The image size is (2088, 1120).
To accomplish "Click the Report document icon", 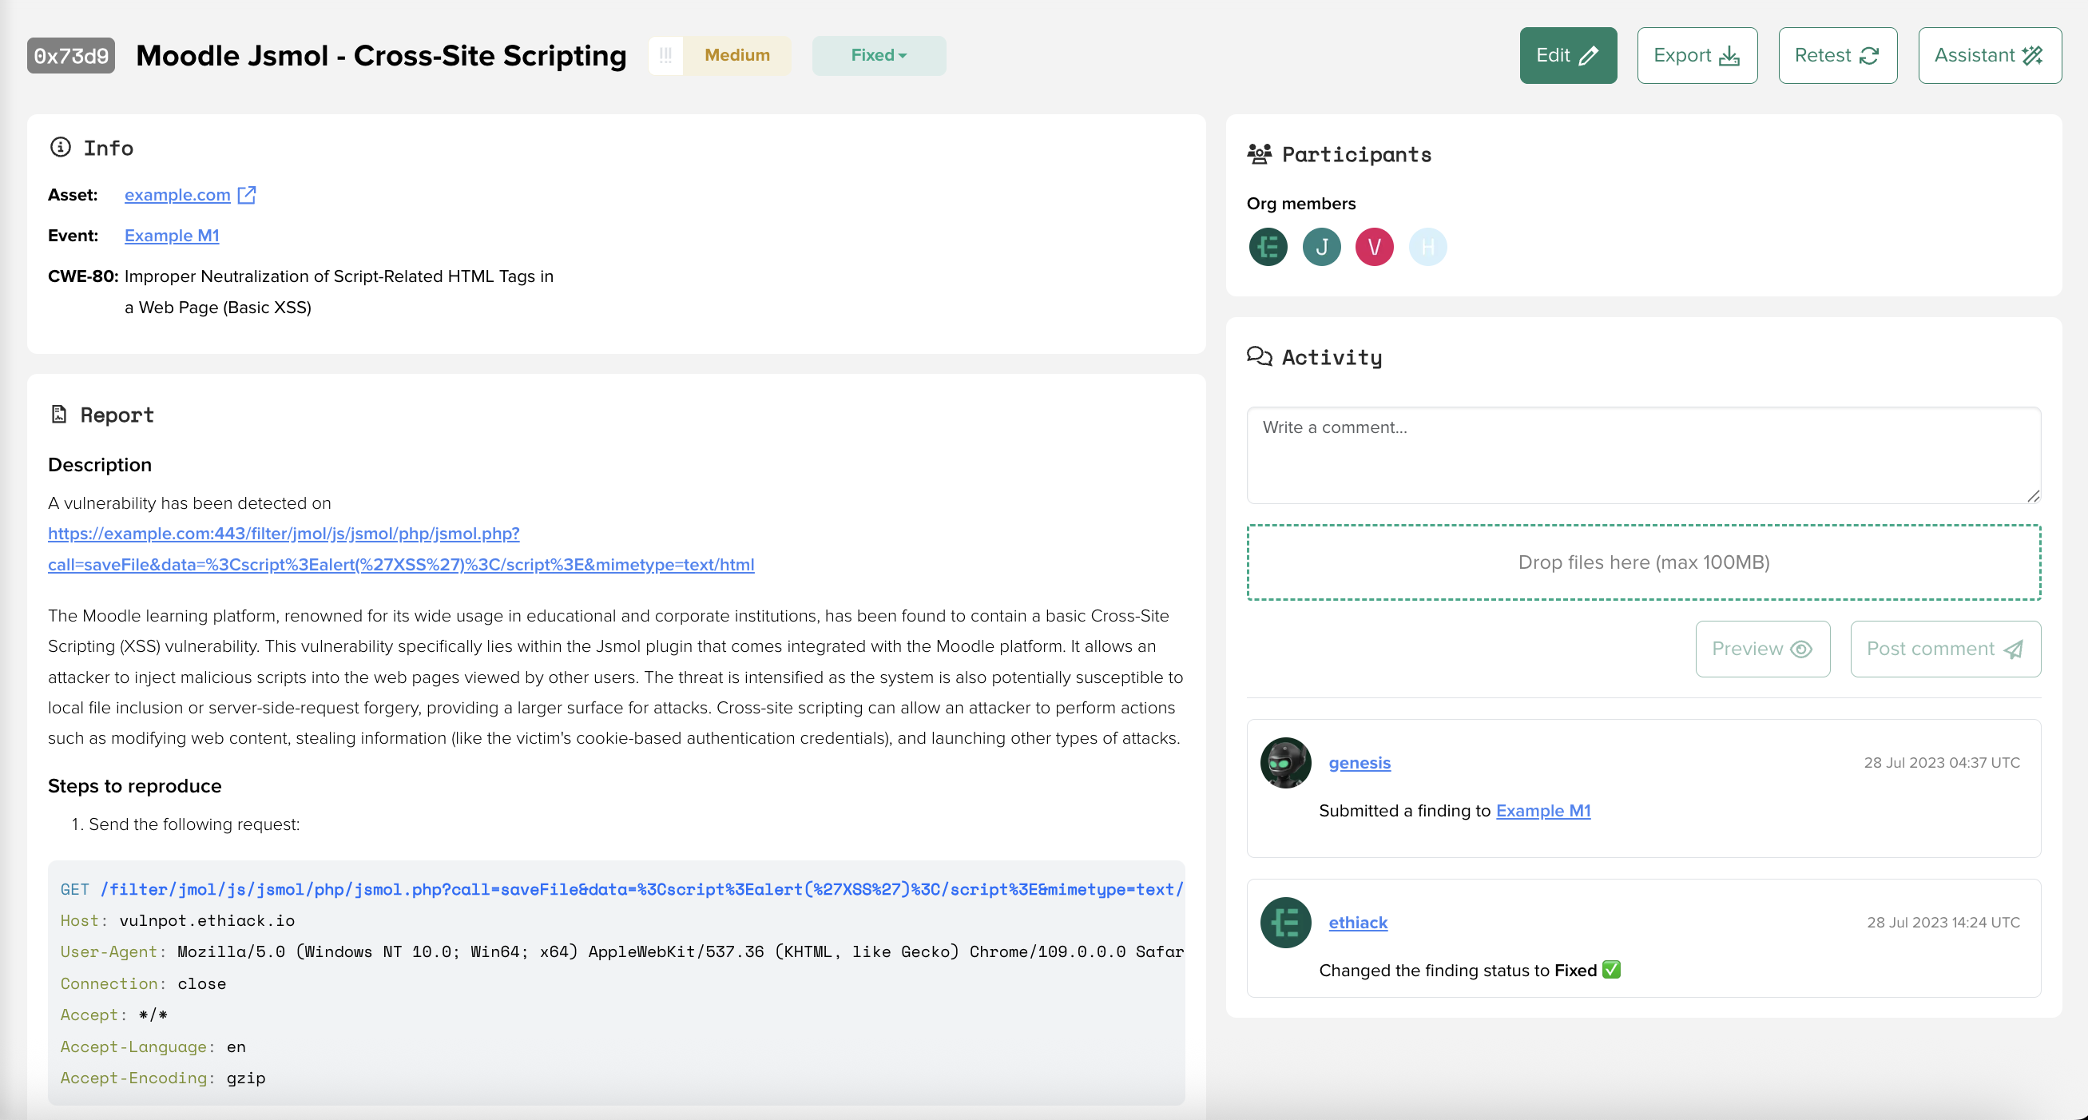I will click(58, 414).
